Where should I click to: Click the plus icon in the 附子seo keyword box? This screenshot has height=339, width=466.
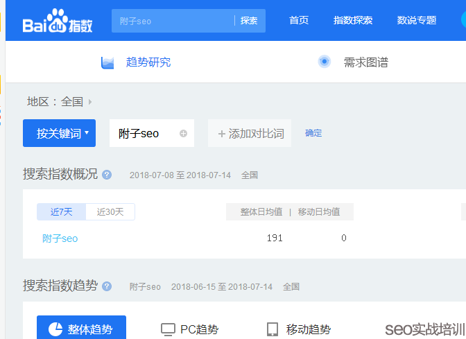(x=183, y=134)
